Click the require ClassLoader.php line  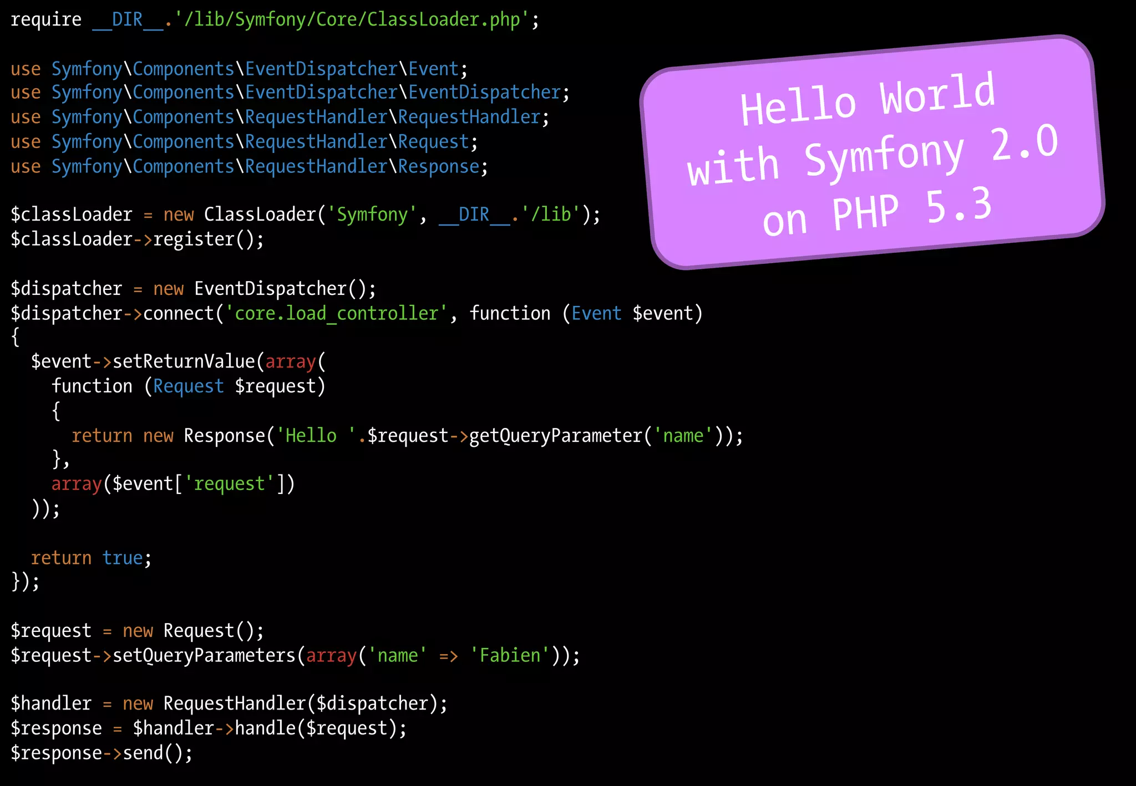tap(275, 20)
